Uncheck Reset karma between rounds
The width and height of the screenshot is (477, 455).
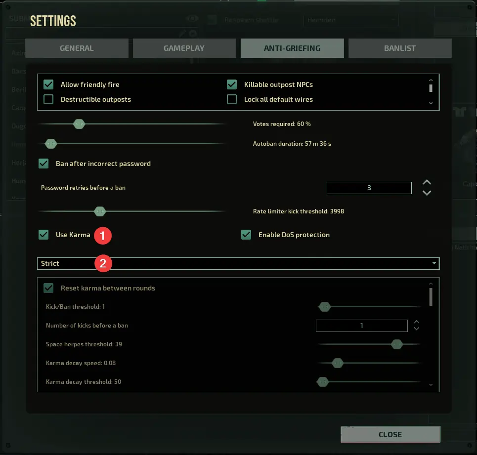coord(48,288)
